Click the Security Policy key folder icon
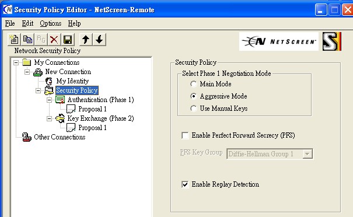353x217 pixels. [x=49, y=90]
